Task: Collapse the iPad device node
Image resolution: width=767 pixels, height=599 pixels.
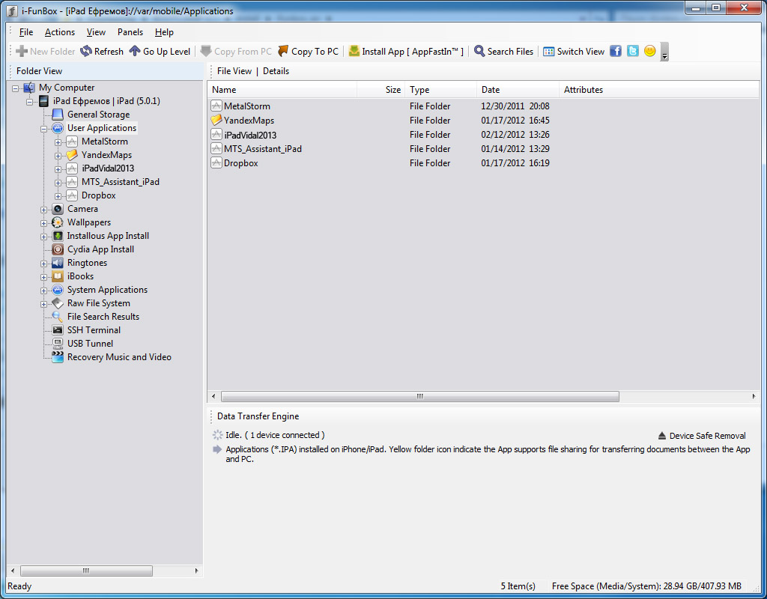Action: pos(30,102)
